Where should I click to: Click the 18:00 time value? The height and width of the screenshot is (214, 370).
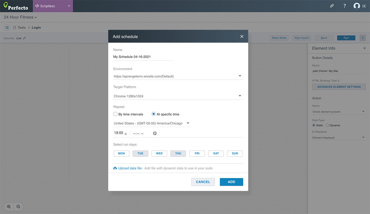pos(118,133)
